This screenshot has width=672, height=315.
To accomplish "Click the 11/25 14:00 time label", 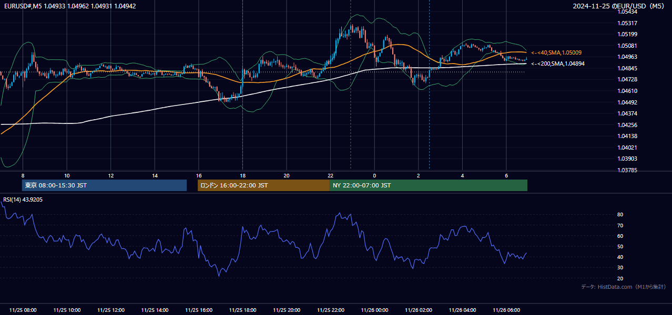I will tap(155, 310).
